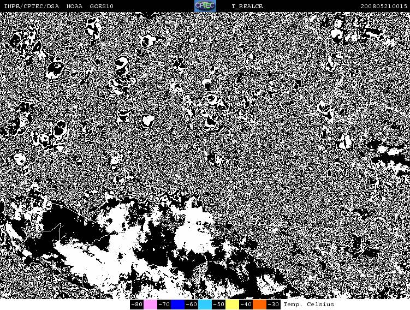Click the -80 temperature label
This screenshot has height=310, width=410.
tap(136, 305)
